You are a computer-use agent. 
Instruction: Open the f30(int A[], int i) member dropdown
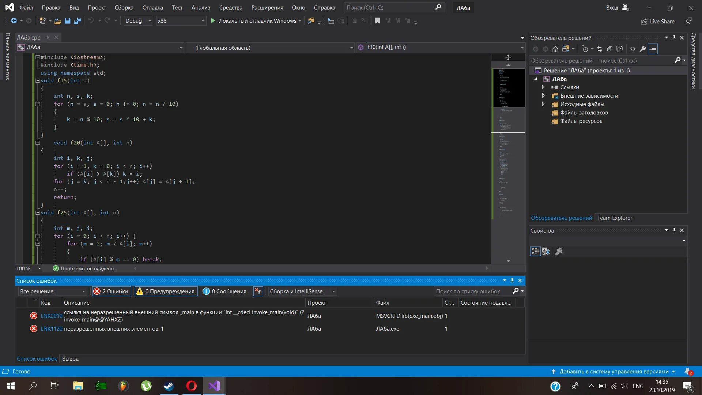tap(441, 48)
